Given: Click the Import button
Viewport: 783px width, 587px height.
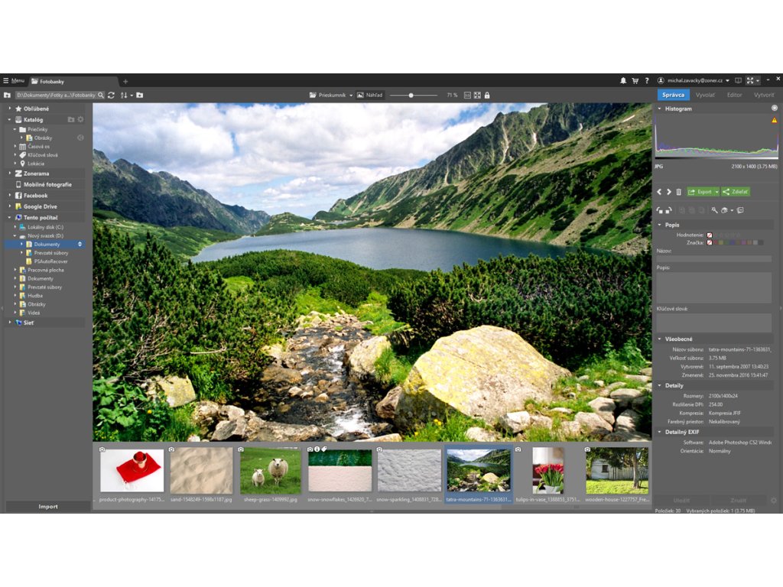Looking at the screenshot, I should point(48,507).
